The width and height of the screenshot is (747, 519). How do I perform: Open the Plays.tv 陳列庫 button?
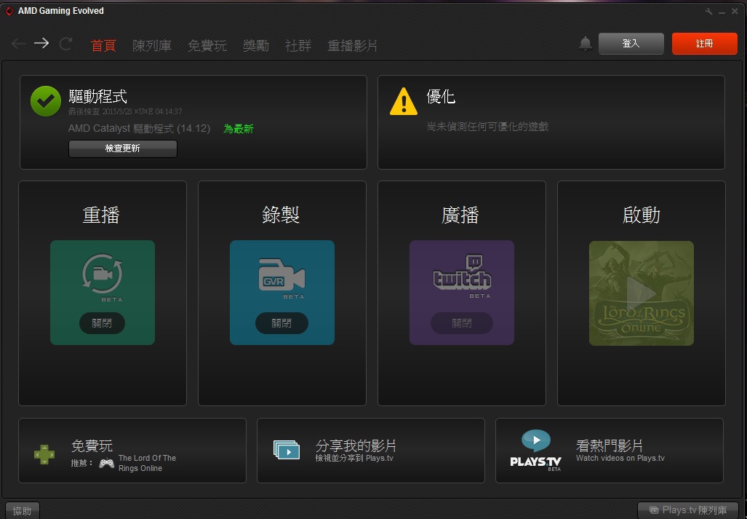688,510
